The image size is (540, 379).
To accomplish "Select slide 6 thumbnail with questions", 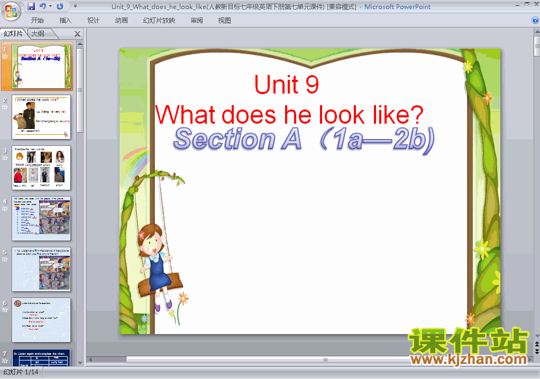I will (41, 320).
